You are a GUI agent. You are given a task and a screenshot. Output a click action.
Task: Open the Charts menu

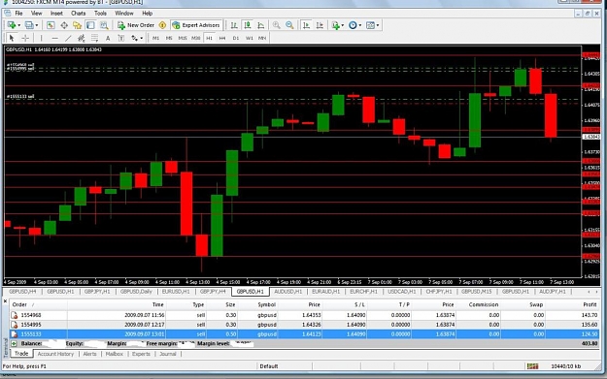coord(79,14)
